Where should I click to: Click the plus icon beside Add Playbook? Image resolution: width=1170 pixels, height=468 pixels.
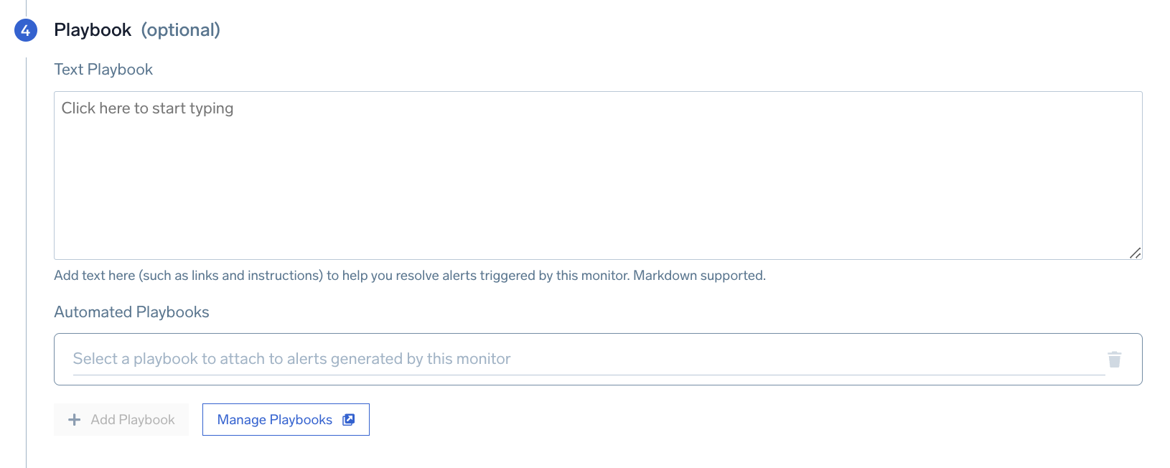pyautogui.click(x=74, y=420)
